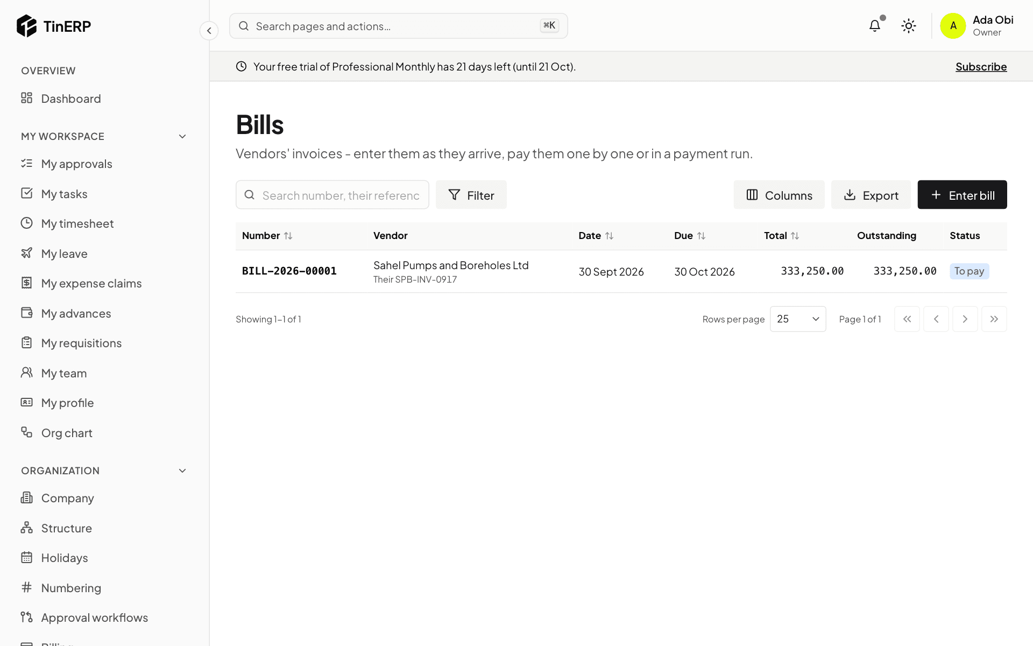Click the My team people icon
This screenshot has width=1033, height=646.
pos(26,373)
